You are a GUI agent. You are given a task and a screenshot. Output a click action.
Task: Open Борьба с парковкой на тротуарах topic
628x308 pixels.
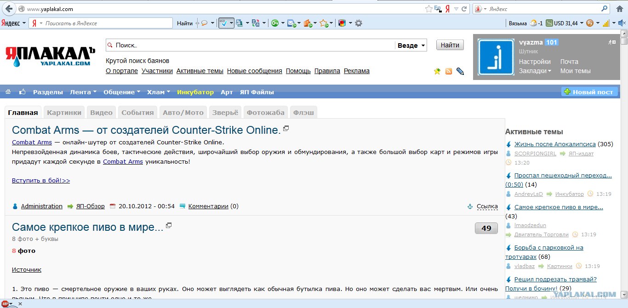(x=544, y=252)
